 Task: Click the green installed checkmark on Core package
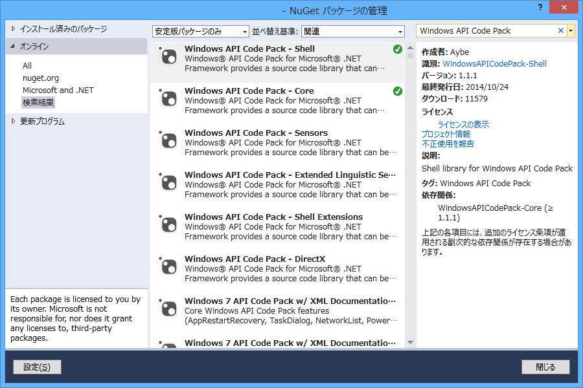point(397,91)
